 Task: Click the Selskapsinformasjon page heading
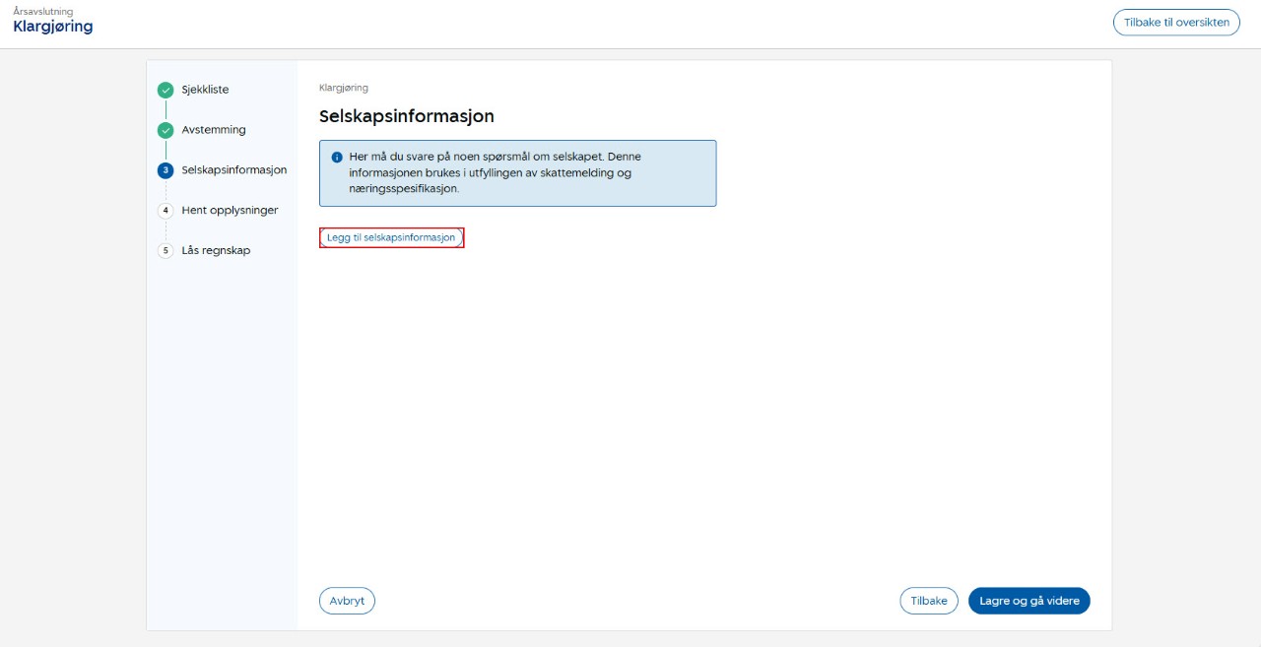tap(406, 116)
